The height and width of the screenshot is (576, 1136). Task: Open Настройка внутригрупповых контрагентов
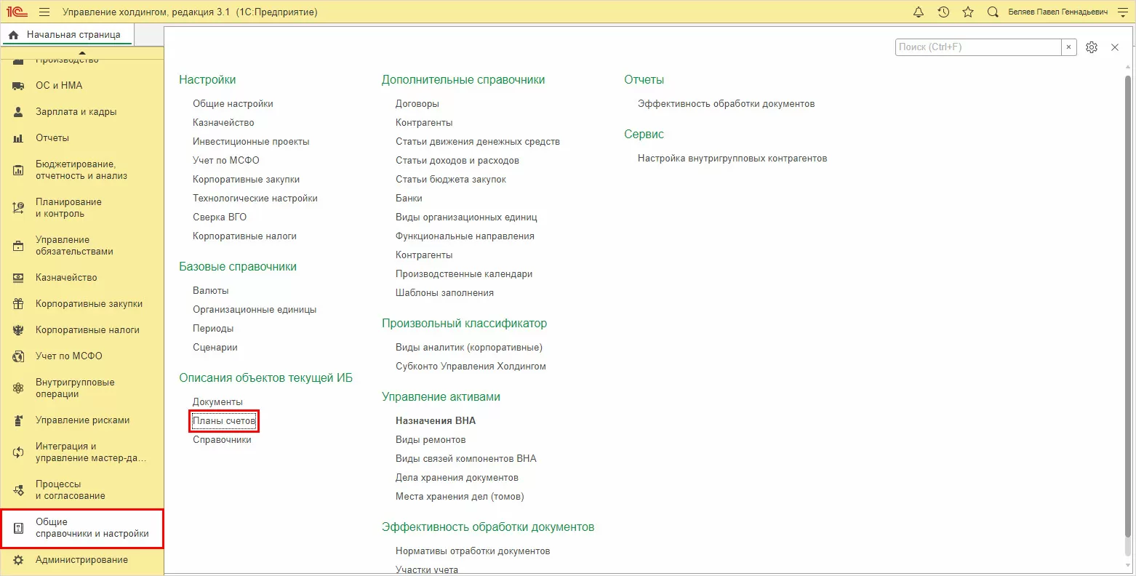click(732, 159)
